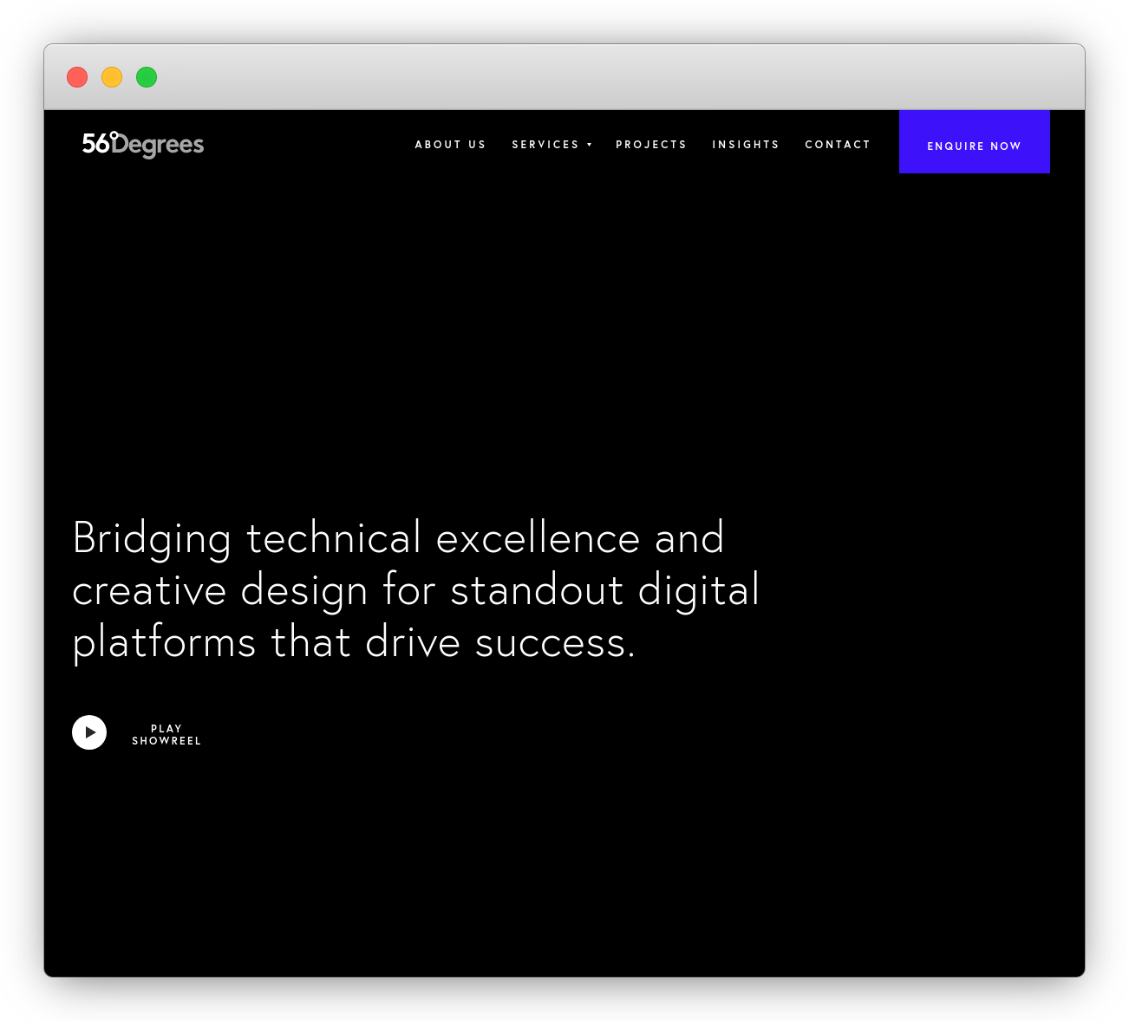Click the headline line 'platforms that drive success.'
Screen dimensions: 1129x1021
click(354, 643)
